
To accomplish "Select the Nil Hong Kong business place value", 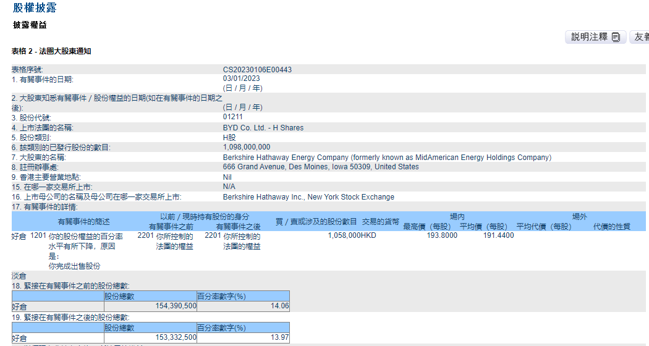I will [x=227, y=177].
